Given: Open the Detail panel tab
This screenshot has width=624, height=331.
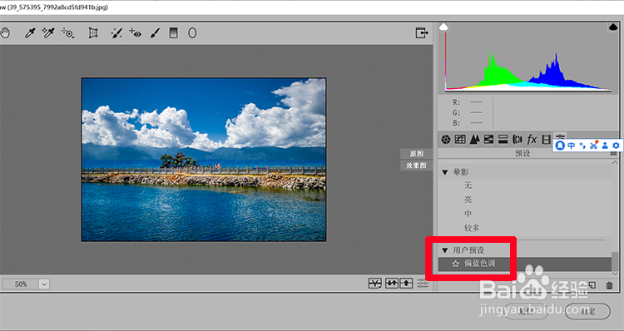Looking at the screenshot, I should 474,139.
